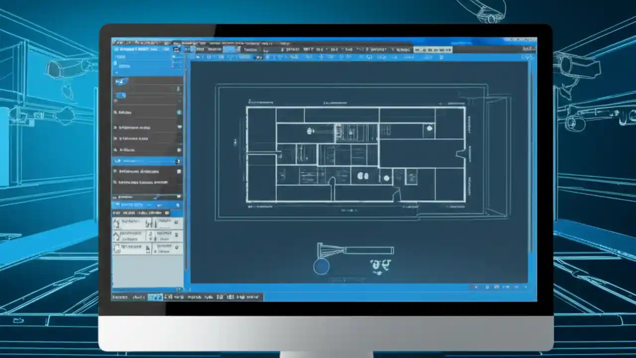The height and width of the screenshot is (358, 636).
Task: Enable the checkbox on the second sidebar row
Action: (178, 127)
